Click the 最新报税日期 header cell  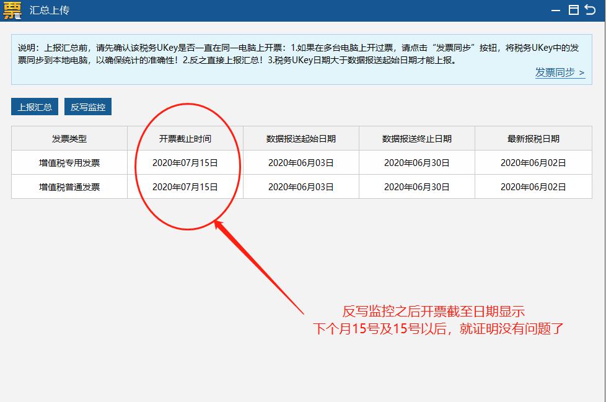click(x=533, y=138)
